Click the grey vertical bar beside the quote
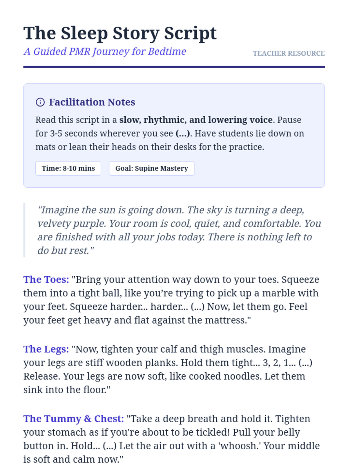The height and width of the screenshot is (464, 348). pos(24,230)
